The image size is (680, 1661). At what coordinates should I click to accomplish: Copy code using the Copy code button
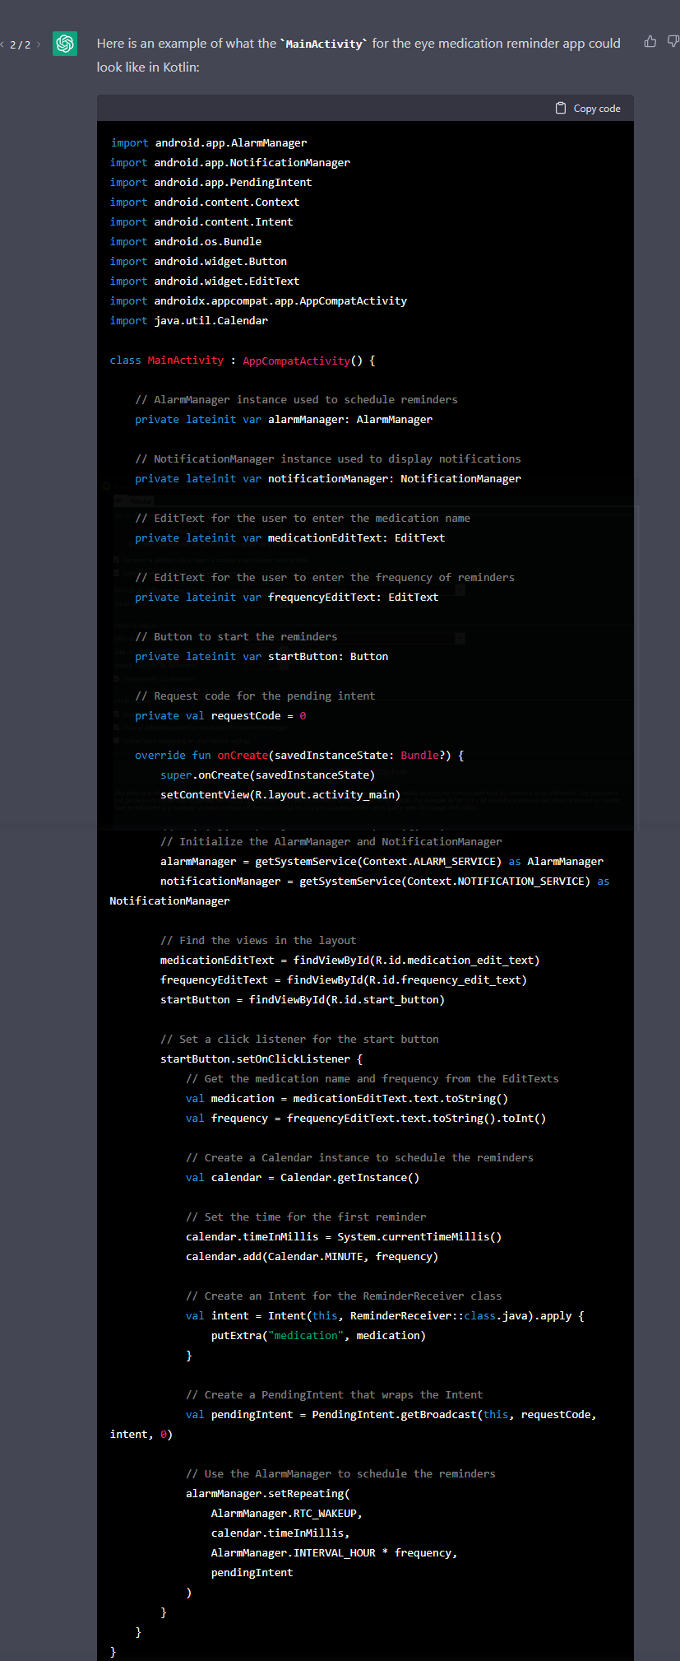pos(588,108)
